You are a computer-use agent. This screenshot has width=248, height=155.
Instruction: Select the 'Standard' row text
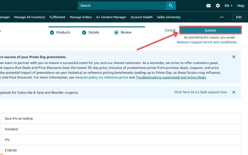(x=11, y=129)
